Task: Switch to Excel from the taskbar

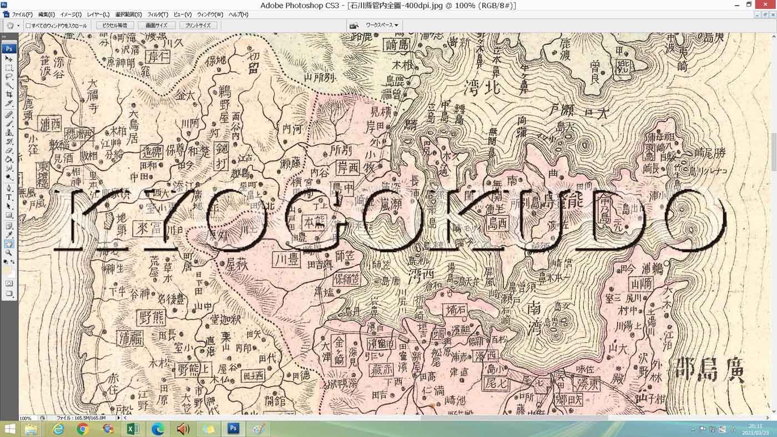Action: coord(133,429)
